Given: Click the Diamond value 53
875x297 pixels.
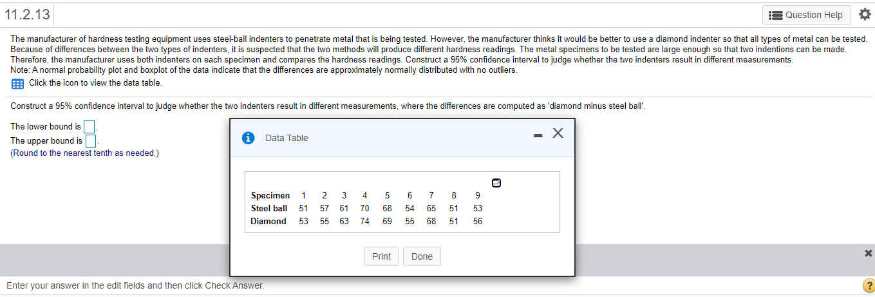Looking at the screenshot, I should coord(303,221).
